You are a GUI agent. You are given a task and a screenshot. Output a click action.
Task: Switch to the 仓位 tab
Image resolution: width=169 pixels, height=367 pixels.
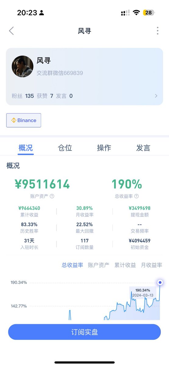click(x=65, y=148)
